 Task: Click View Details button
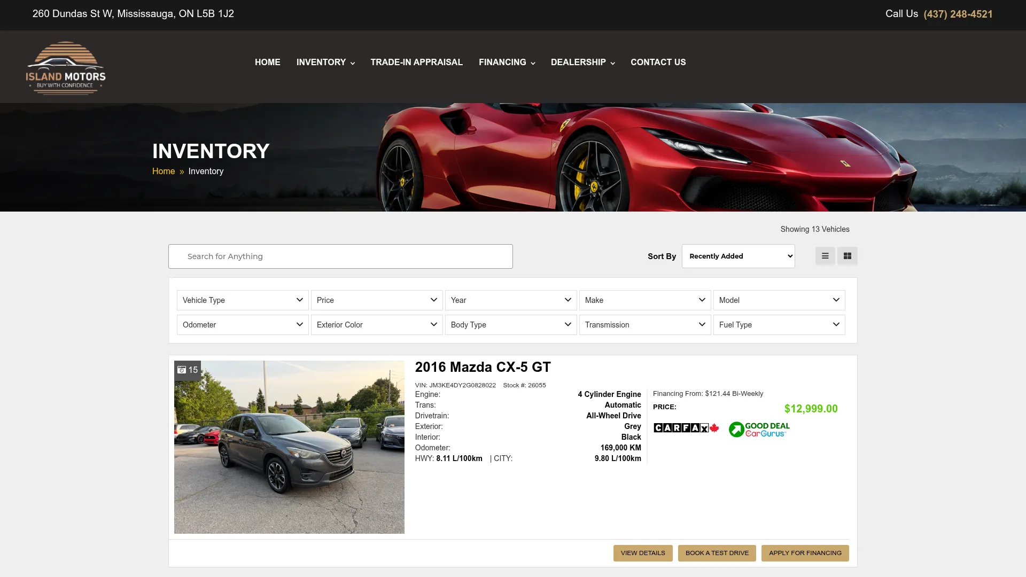coord(643,553)
